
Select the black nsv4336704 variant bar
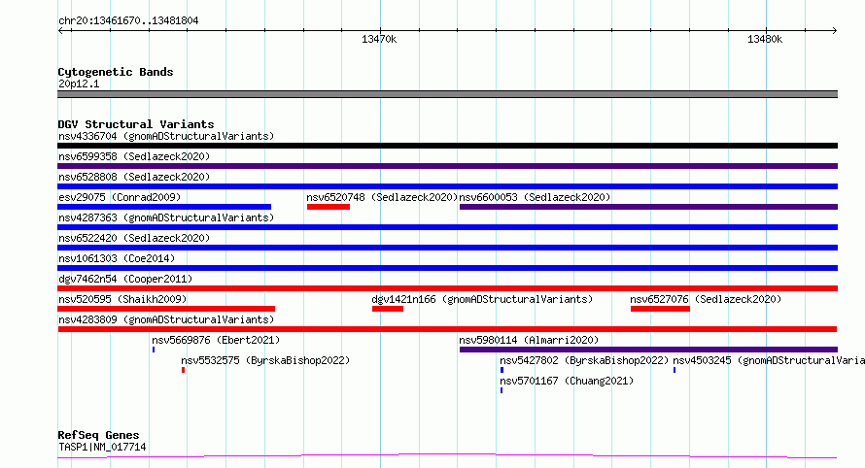coord(447,146)
